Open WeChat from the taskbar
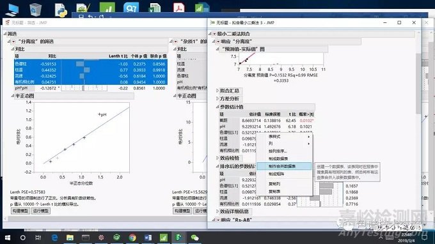Image resolution: width=435 pixels, height=244 pixels. [194, 238]
